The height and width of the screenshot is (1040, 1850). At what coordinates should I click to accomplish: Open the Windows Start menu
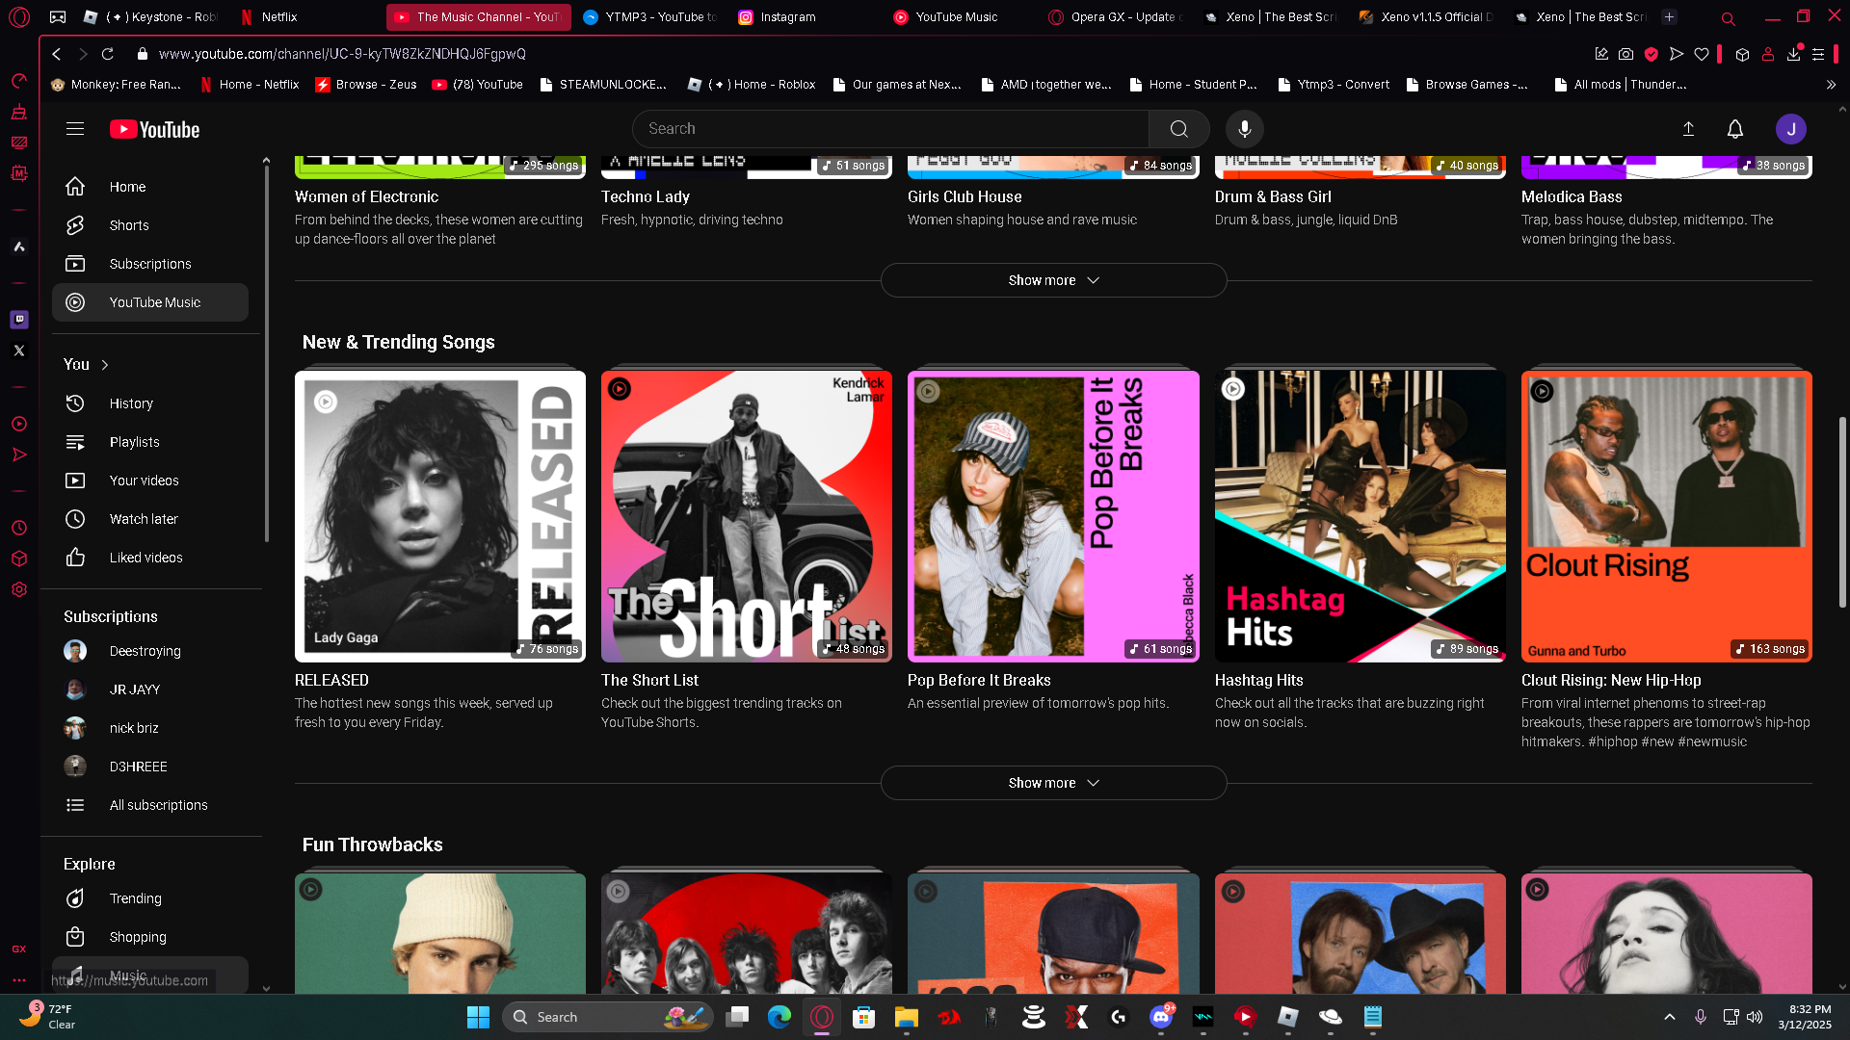pos(478,1017)
